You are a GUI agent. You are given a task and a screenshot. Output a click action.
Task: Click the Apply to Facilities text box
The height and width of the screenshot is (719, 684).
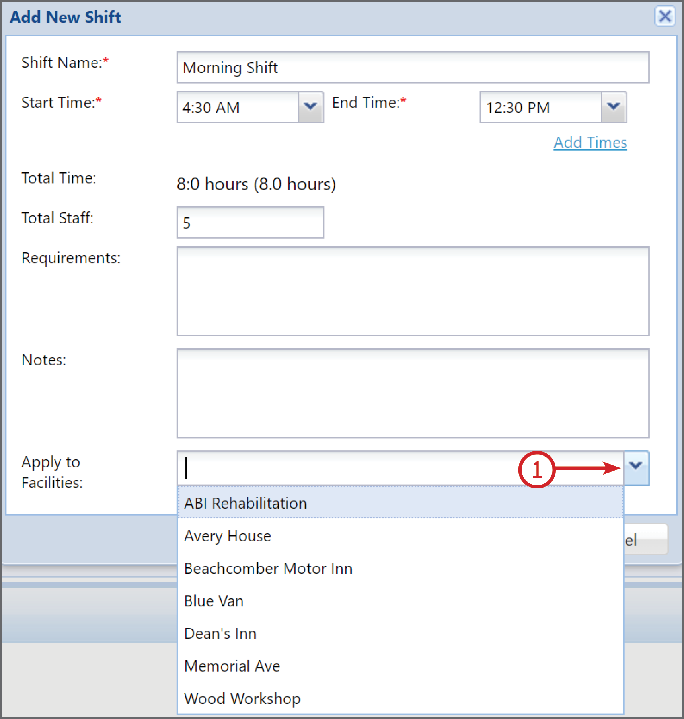click(x=358, y=468)
